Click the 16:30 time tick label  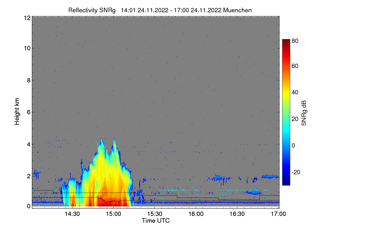pos(237,214)
